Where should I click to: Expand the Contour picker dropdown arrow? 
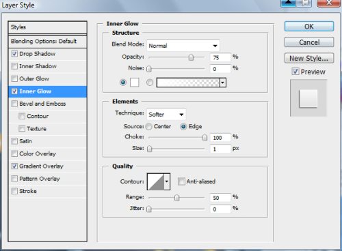167,181
